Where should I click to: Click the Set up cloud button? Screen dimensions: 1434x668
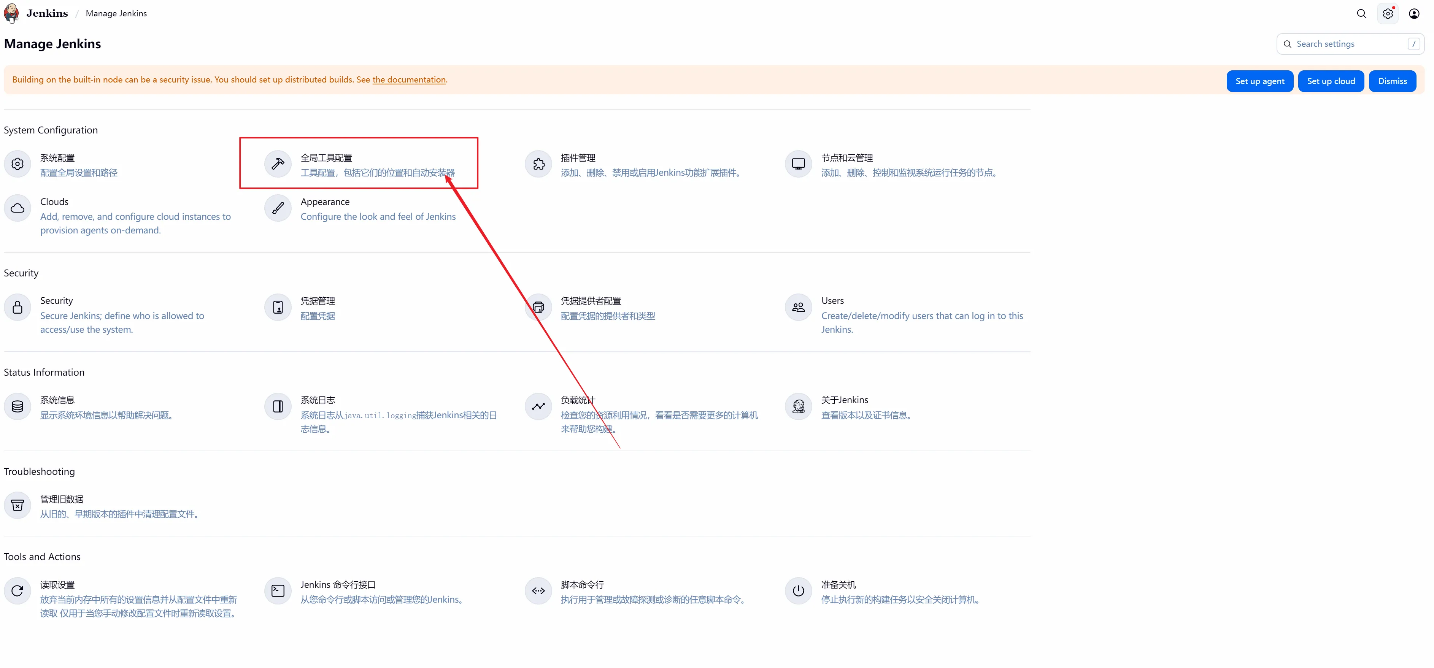coord(1331,81)
